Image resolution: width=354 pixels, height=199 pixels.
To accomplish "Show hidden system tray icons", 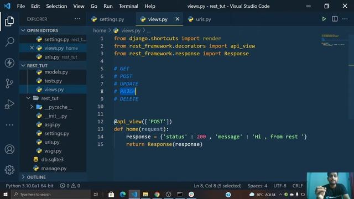I will (x=280, y=194).
